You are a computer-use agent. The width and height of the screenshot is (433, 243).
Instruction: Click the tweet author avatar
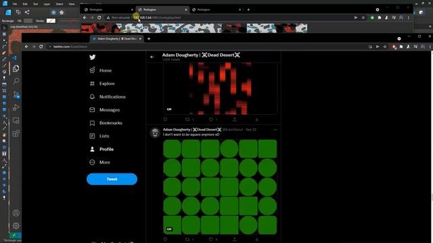point(155,133)
